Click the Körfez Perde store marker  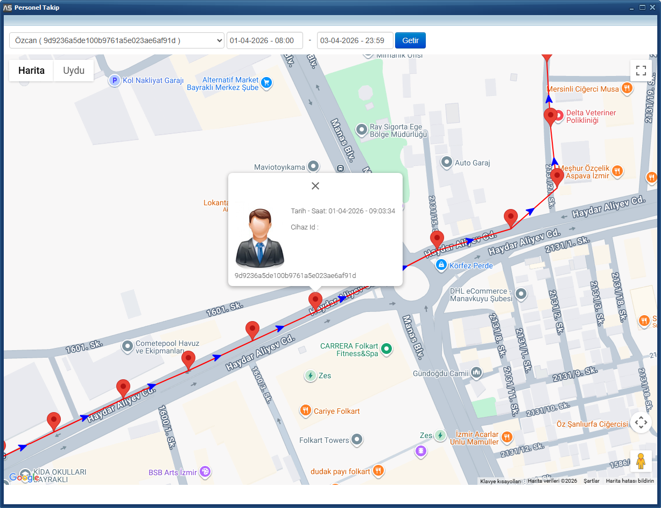click(441, 265)
